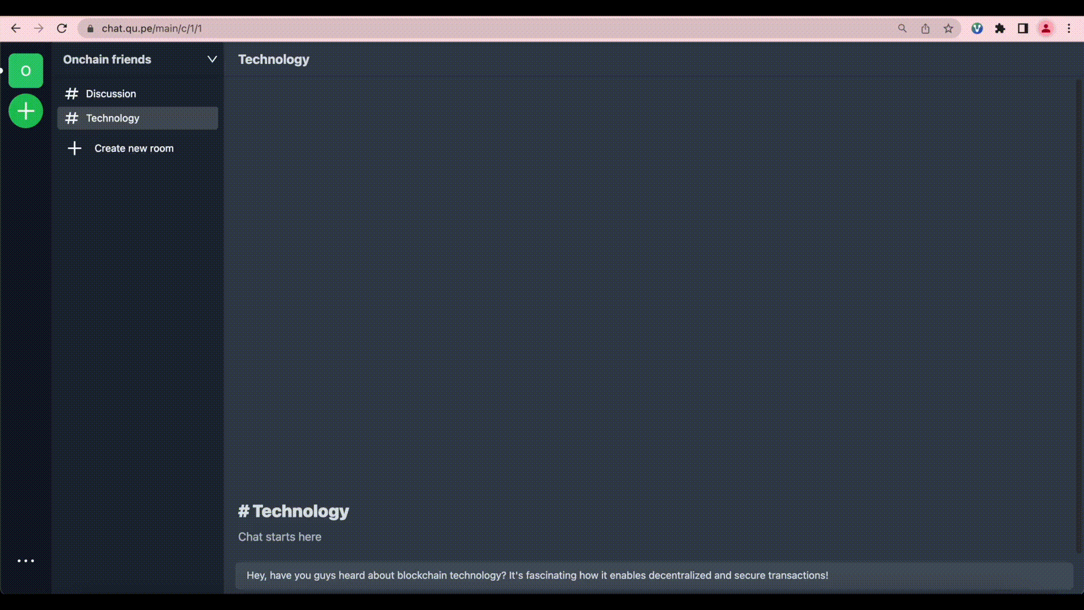Viewport: 1084px width, 610px height.
Task: Click the browser extensions puzzle icon
Action: tap(1000, 28)
